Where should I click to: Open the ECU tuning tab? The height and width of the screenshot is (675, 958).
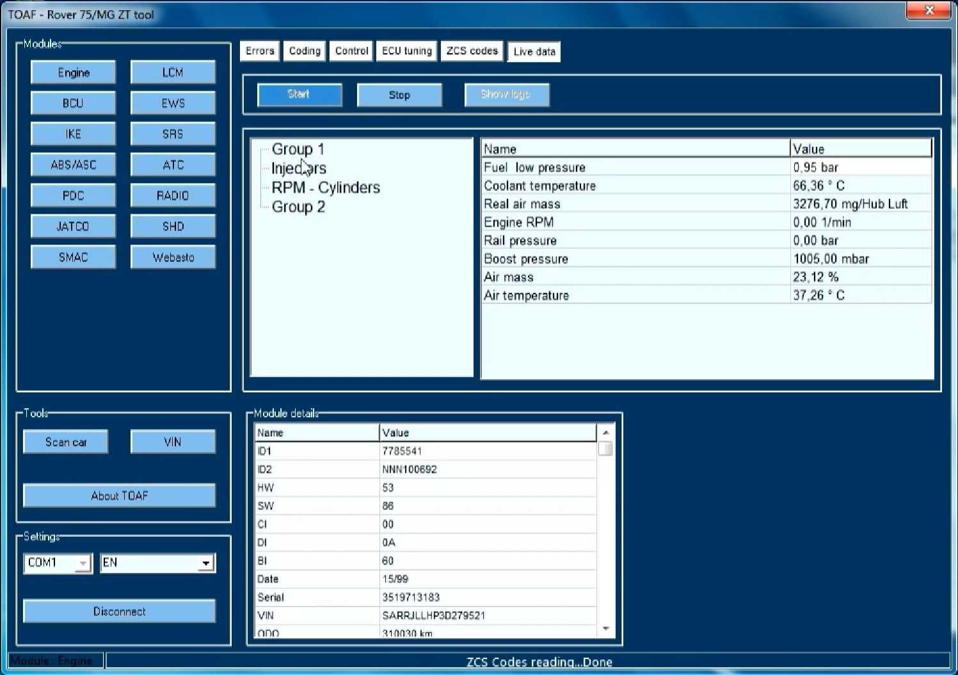click(x=407, y=51)
